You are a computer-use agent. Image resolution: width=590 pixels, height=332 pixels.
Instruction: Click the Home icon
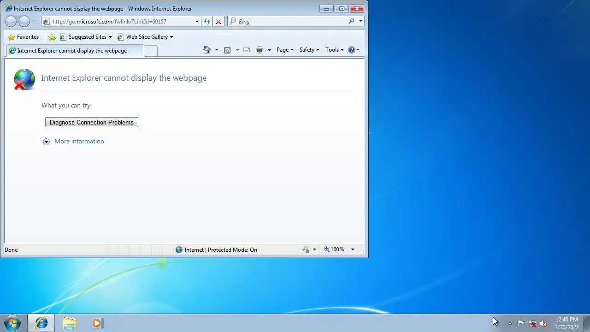point(207,50)
